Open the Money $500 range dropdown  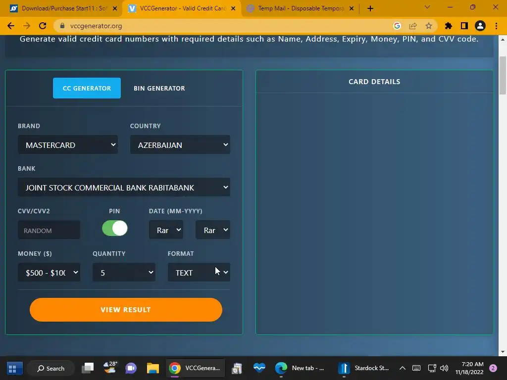click(x=49, y=273)
